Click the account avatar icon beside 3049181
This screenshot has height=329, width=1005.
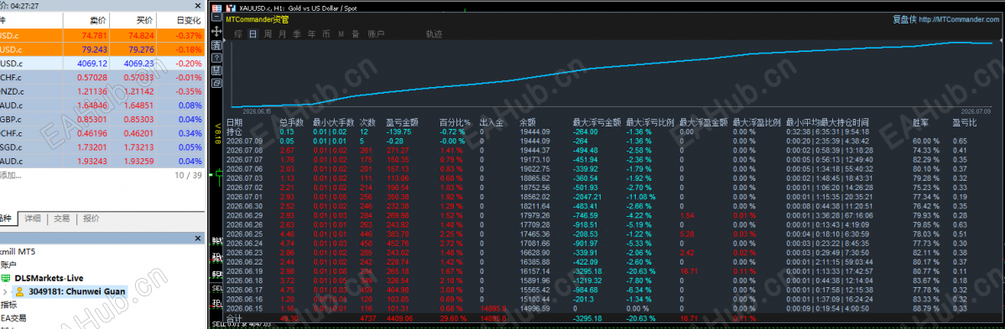tap(19, 292)
